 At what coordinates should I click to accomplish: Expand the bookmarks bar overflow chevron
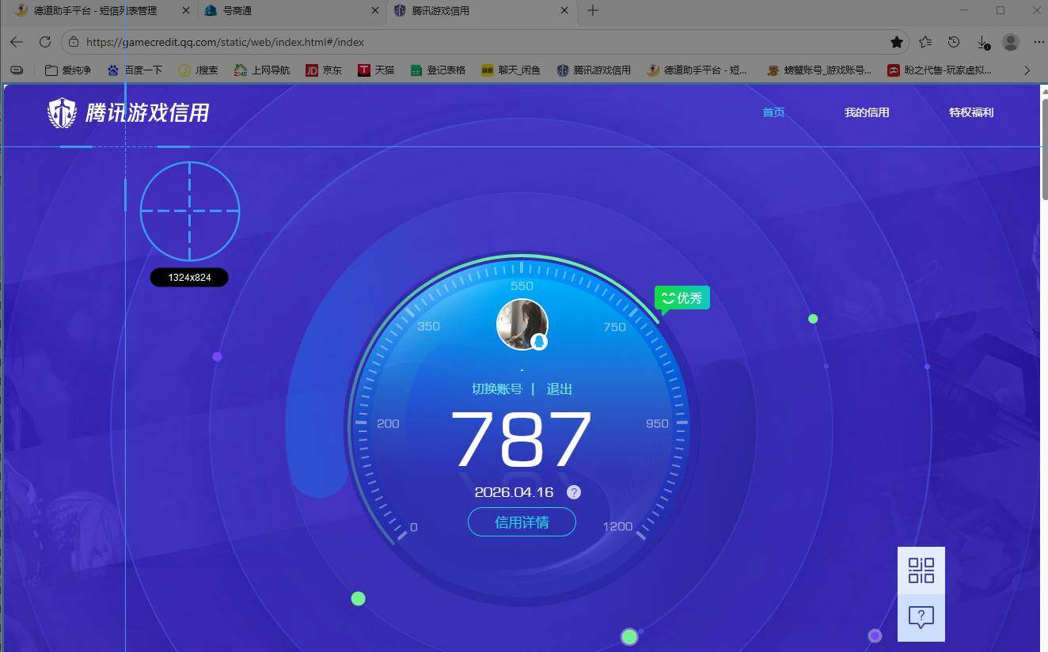pos(1027,70)
